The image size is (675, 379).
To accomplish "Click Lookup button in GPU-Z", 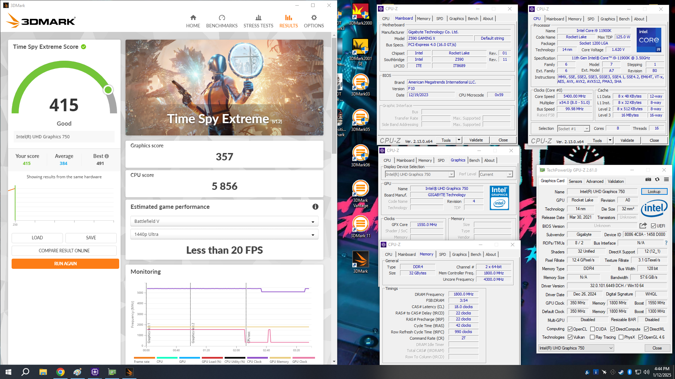I will pos(654,192).
